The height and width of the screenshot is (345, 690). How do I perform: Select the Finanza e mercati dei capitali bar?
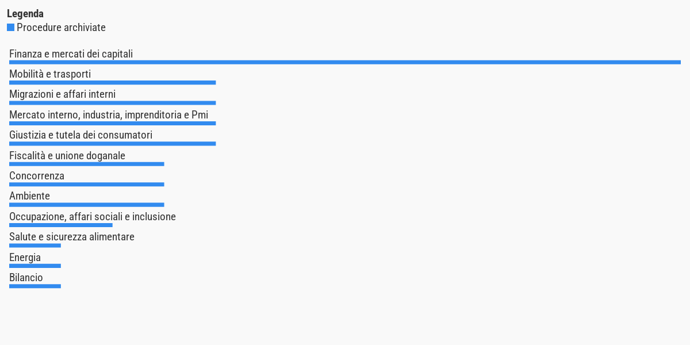345,62
